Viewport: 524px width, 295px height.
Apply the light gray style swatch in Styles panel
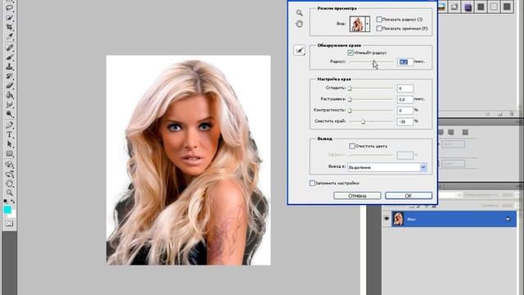tap(494, 7)
